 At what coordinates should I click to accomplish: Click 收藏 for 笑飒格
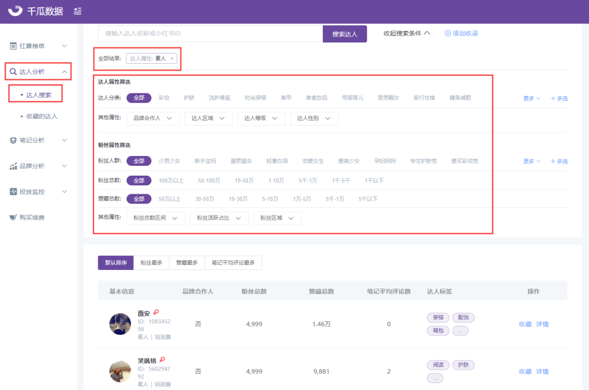tap(525, 371)
